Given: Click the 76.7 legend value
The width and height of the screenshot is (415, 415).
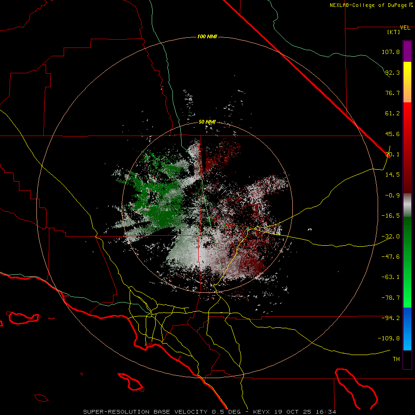Looking at the screenshot, I should (392, 93).
